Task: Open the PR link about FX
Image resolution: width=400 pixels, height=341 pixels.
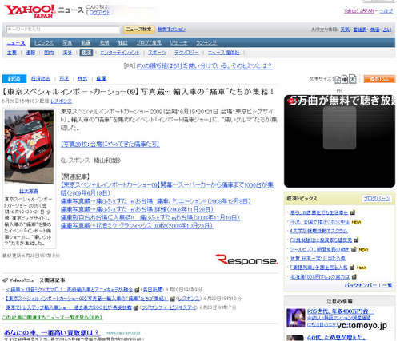Action: (204, 65)
